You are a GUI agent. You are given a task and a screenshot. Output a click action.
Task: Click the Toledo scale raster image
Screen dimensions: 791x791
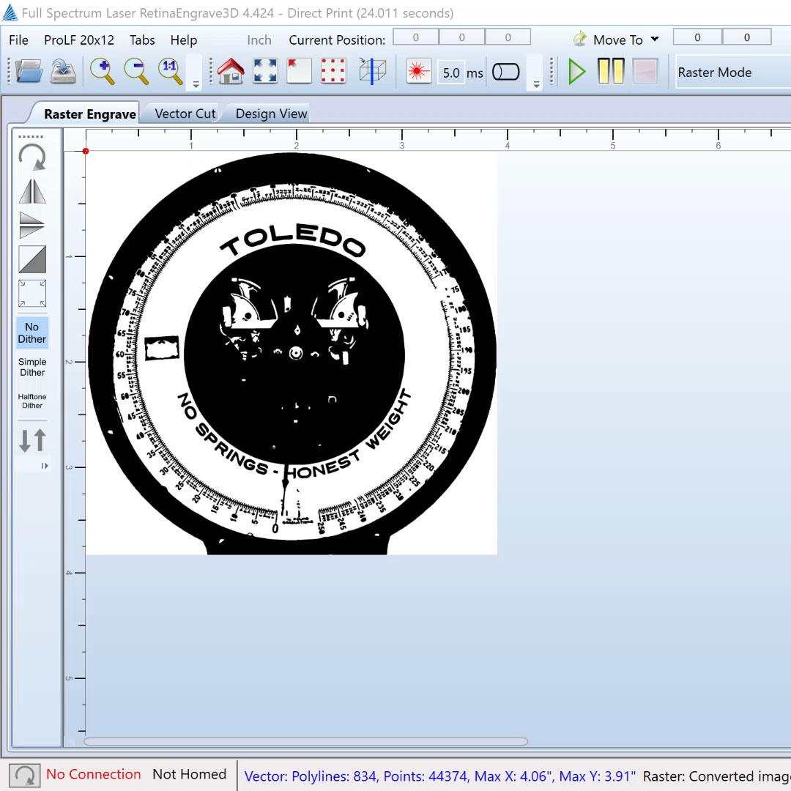(x=291, y=353)
